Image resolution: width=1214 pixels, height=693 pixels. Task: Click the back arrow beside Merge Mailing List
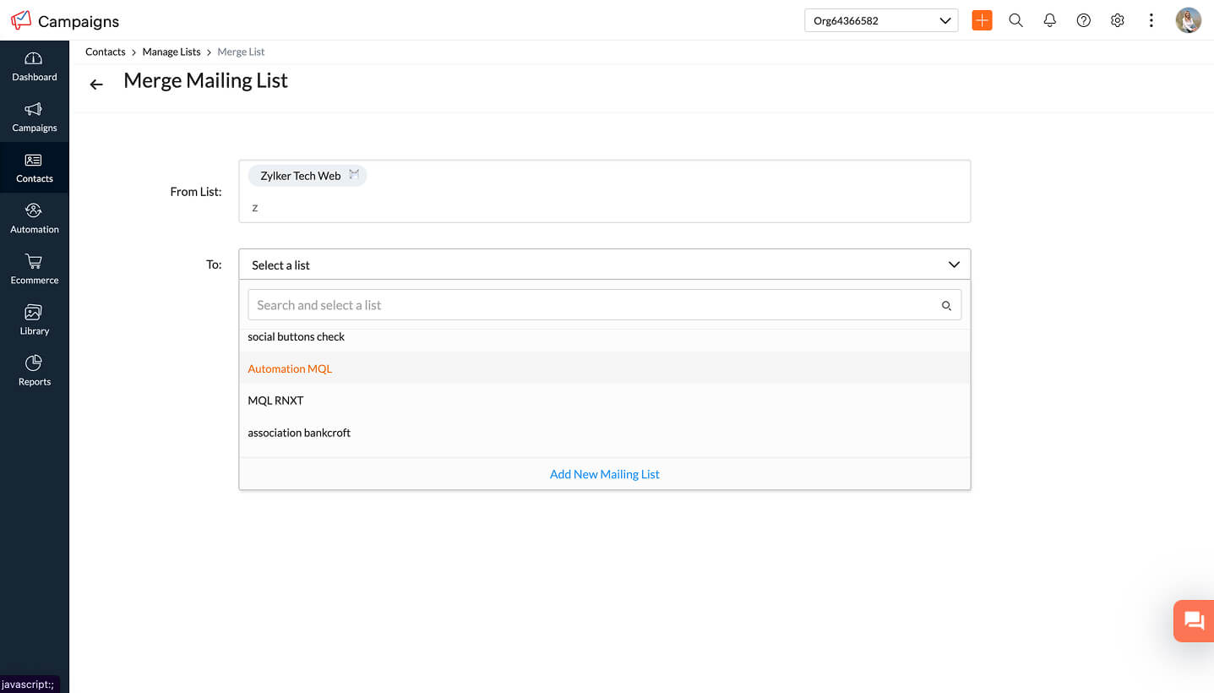96,84
